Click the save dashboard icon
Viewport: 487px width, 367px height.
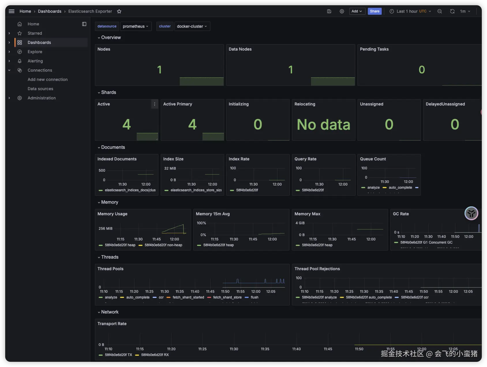(329, 11)
